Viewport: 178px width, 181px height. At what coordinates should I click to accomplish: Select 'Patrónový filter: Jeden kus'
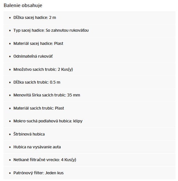[x=38, y=173]
